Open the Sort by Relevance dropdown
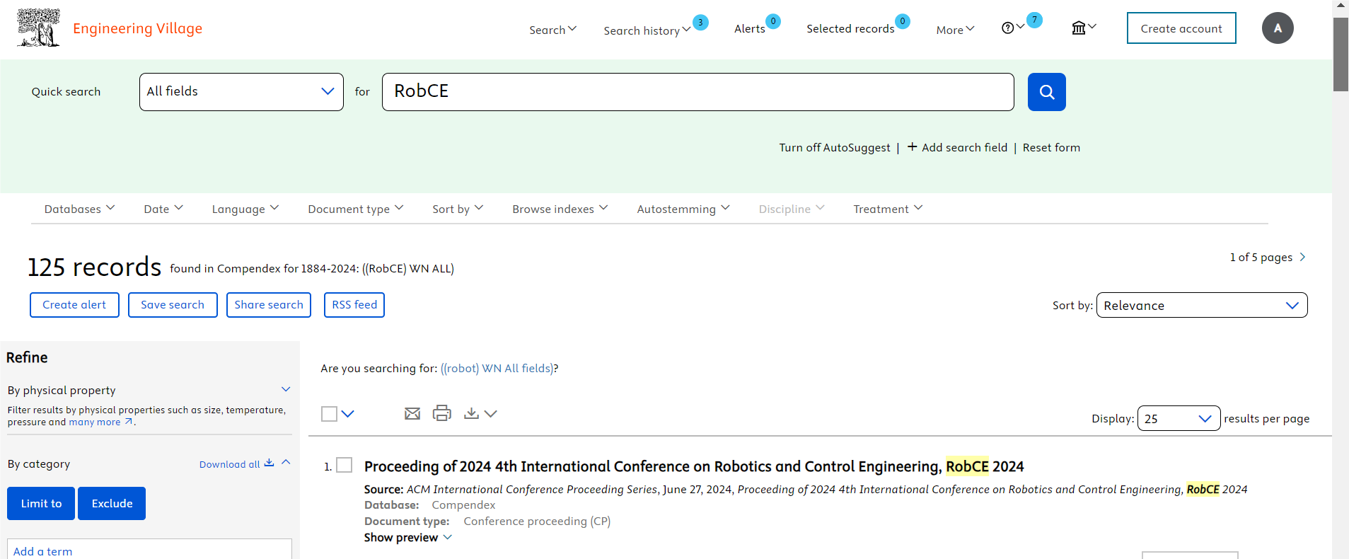Screen dimensions: 1349x559 pos(1202,305)
